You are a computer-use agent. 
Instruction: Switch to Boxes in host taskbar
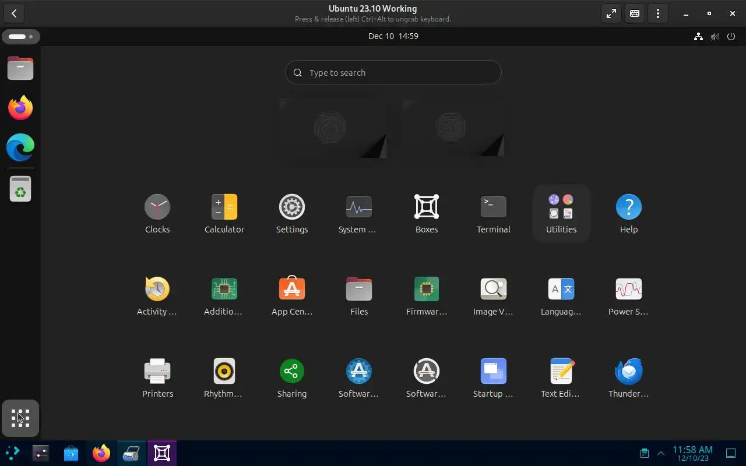tap(162, 453)
